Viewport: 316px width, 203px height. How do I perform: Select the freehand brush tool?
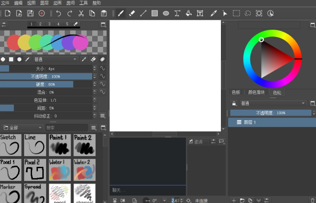click(120, 14)
